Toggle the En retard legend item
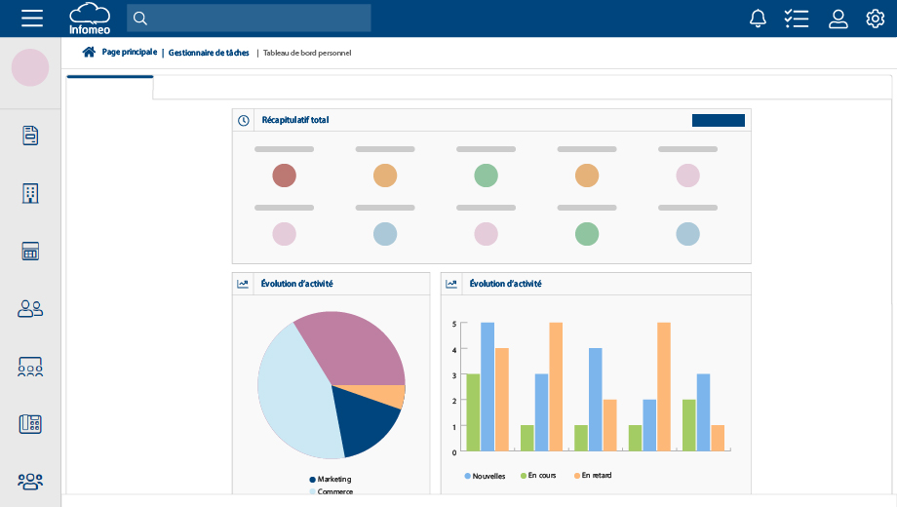 click(x=594, y=476)
